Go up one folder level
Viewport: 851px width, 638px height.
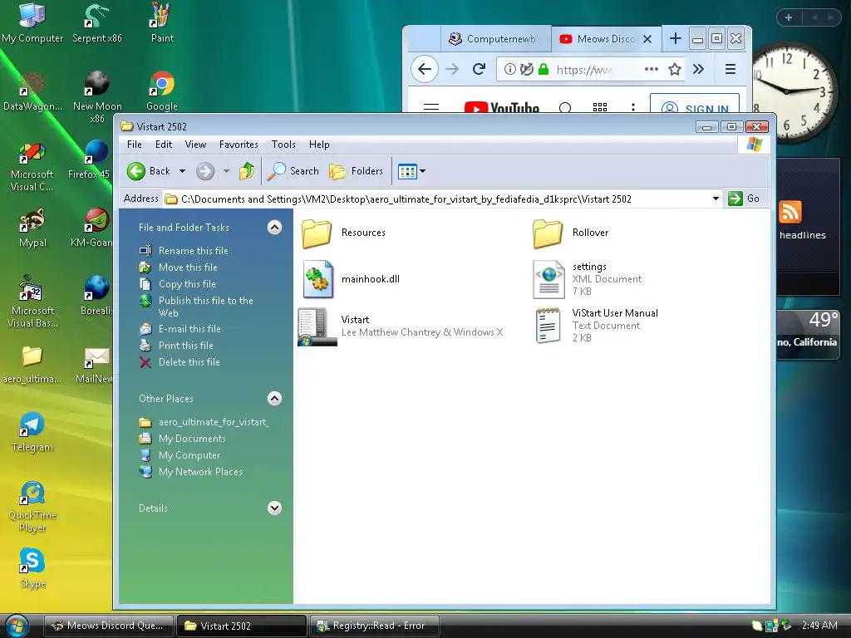point(247,171)
